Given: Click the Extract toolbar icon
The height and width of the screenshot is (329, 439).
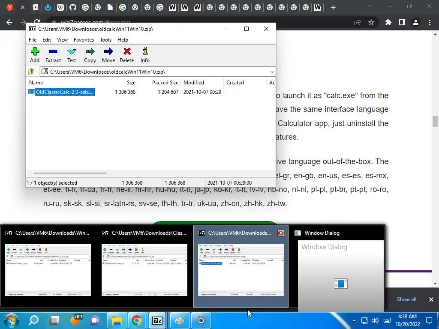Looking at the screenshot, I should (x=53, y=55).
